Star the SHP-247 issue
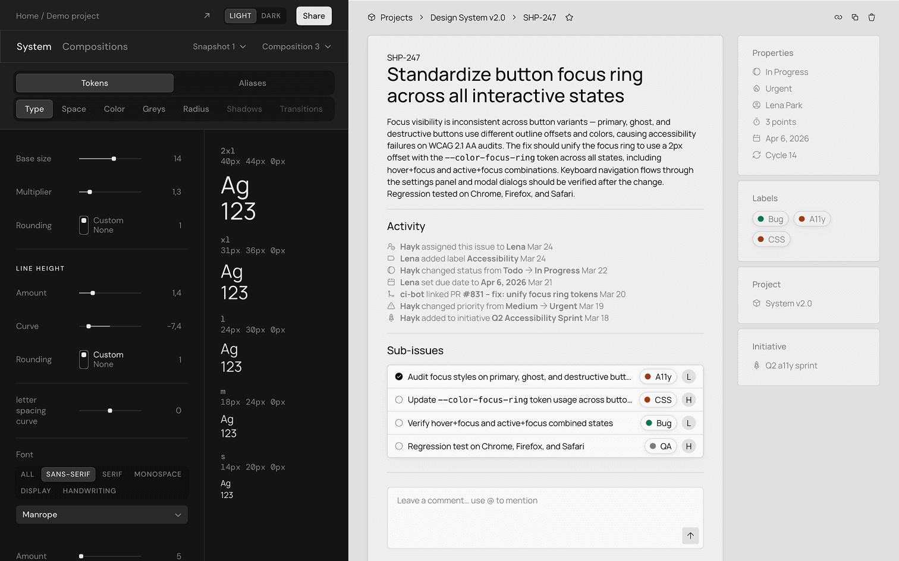 569,17
